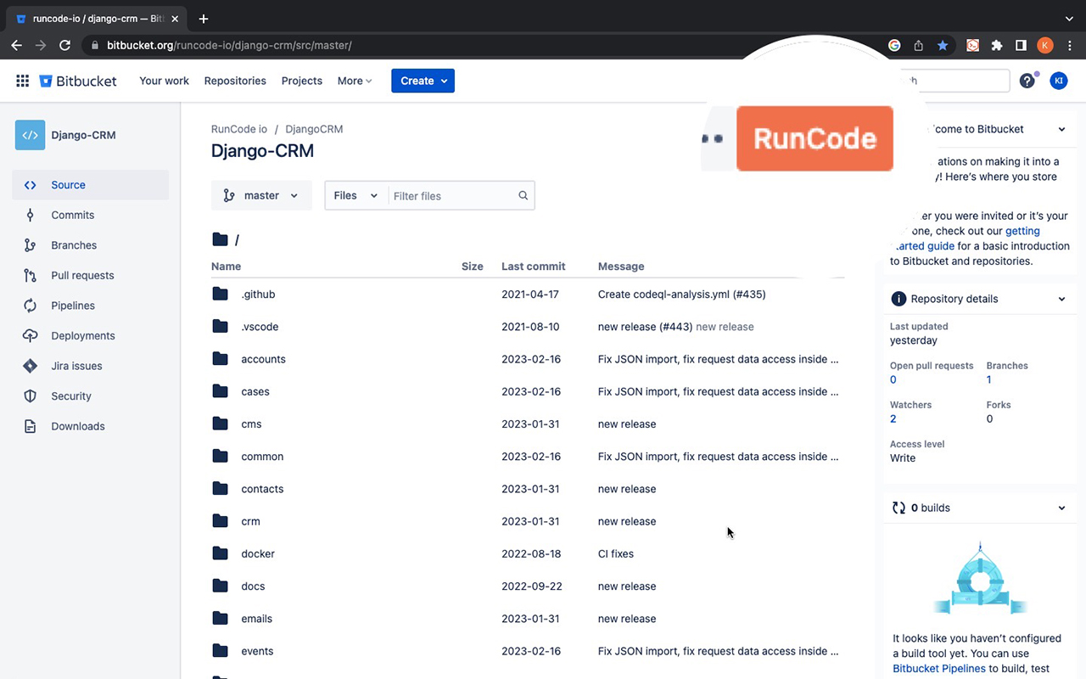The height and width of the screenshot is (679, 1086).
Task: Open the More navigation menu
Action: click(x=354, y=81)
